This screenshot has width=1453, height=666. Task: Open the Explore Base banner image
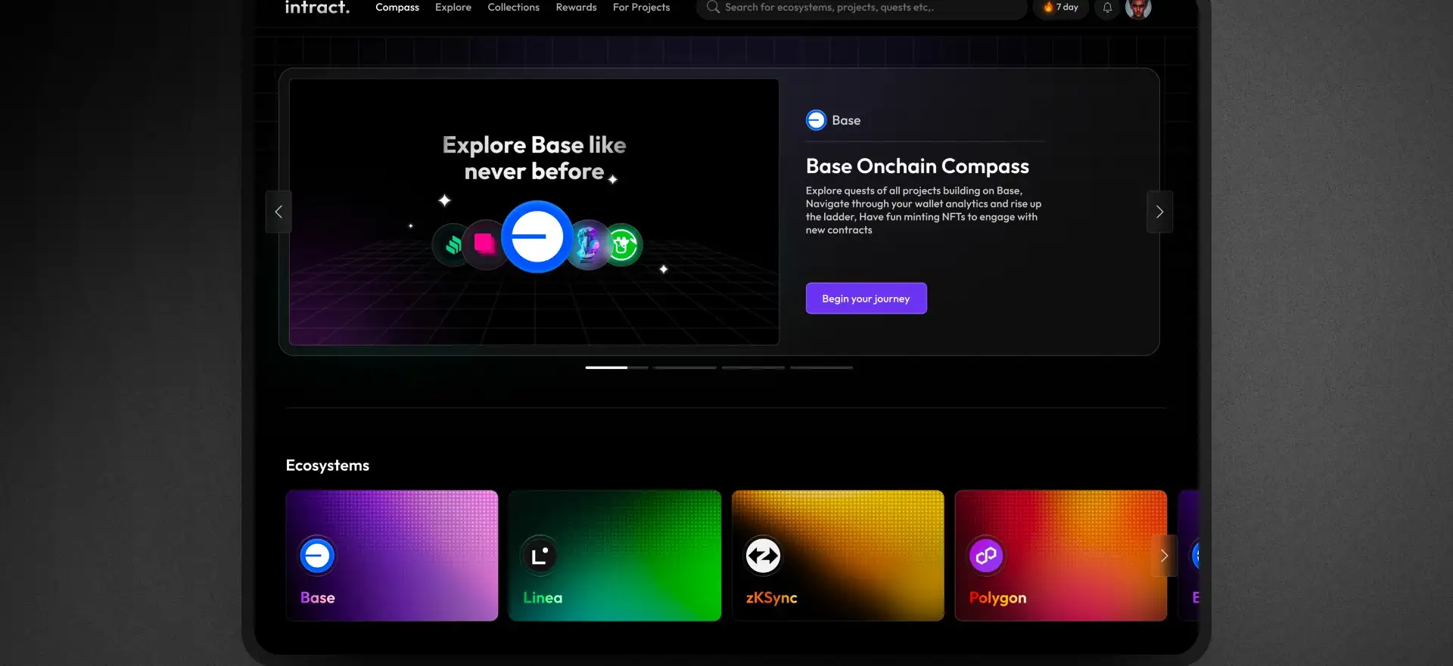point(534,212)
